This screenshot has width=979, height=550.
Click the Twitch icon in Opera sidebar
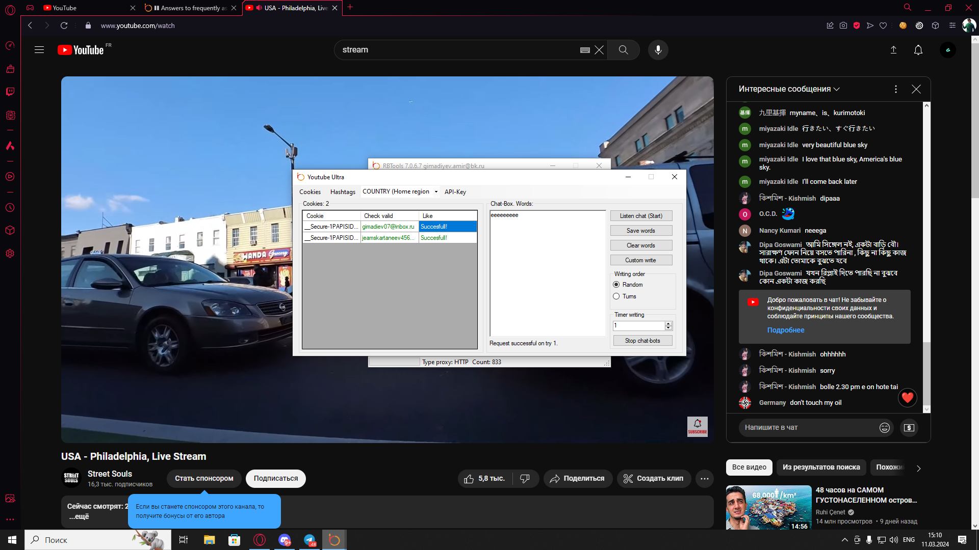coord(10,92)
